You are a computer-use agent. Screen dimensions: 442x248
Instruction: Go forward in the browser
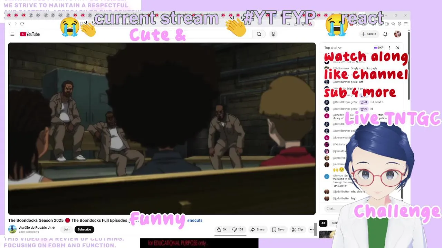(x=16, y=24)
